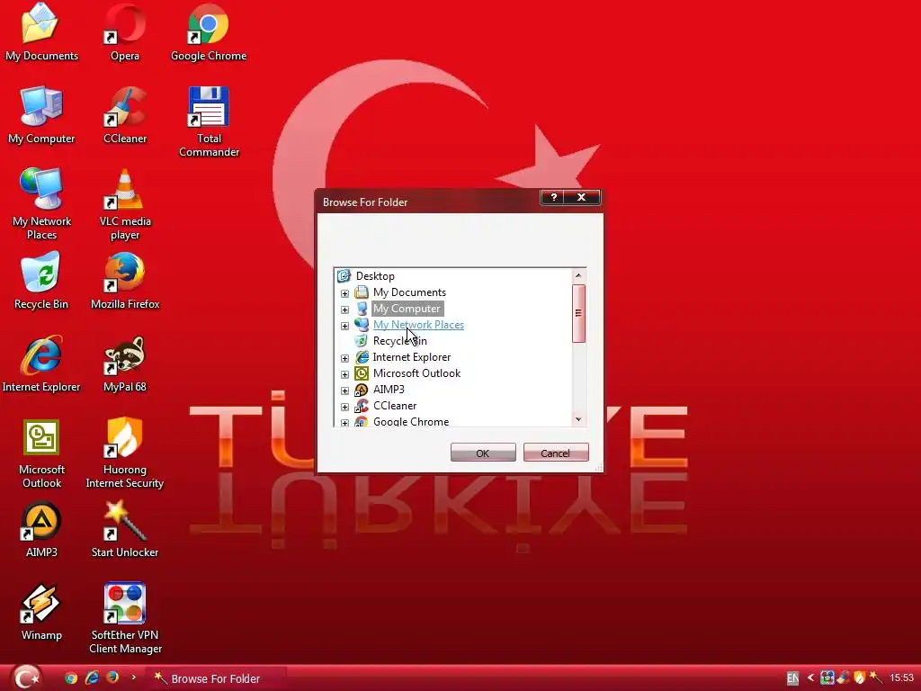Select the CCleaner desktop shortcut

pos(124,115)
